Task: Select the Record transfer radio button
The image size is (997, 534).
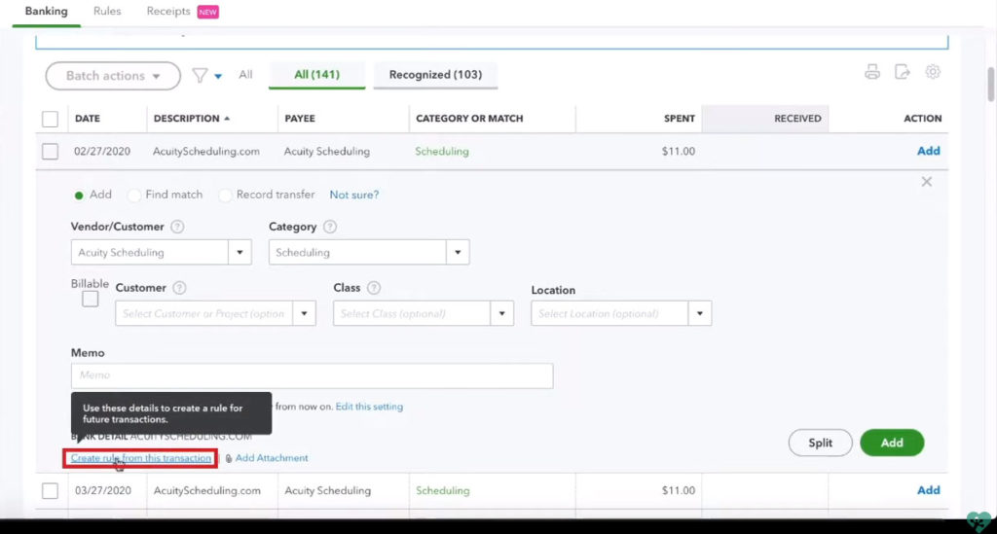Action: 226,196
